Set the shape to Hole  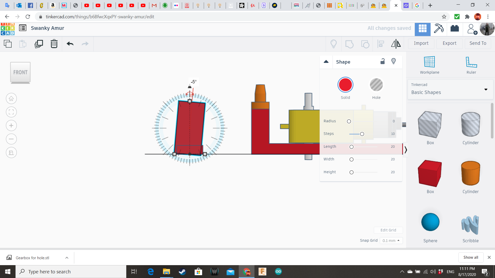[376, 85]
